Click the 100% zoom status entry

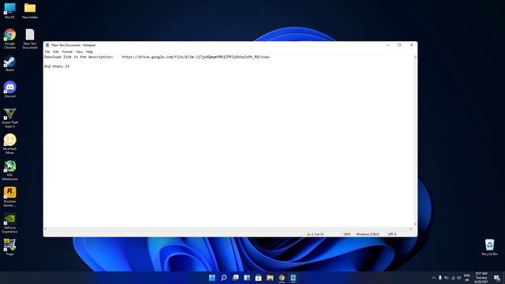[x=347, y=234]
